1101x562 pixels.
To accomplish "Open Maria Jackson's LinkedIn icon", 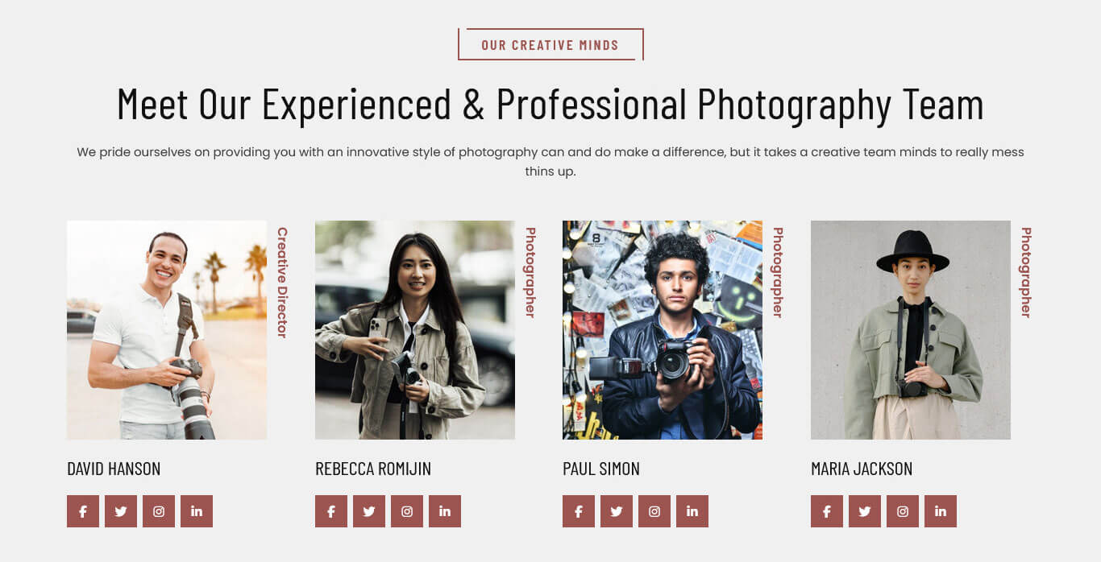I will (941, 511).
